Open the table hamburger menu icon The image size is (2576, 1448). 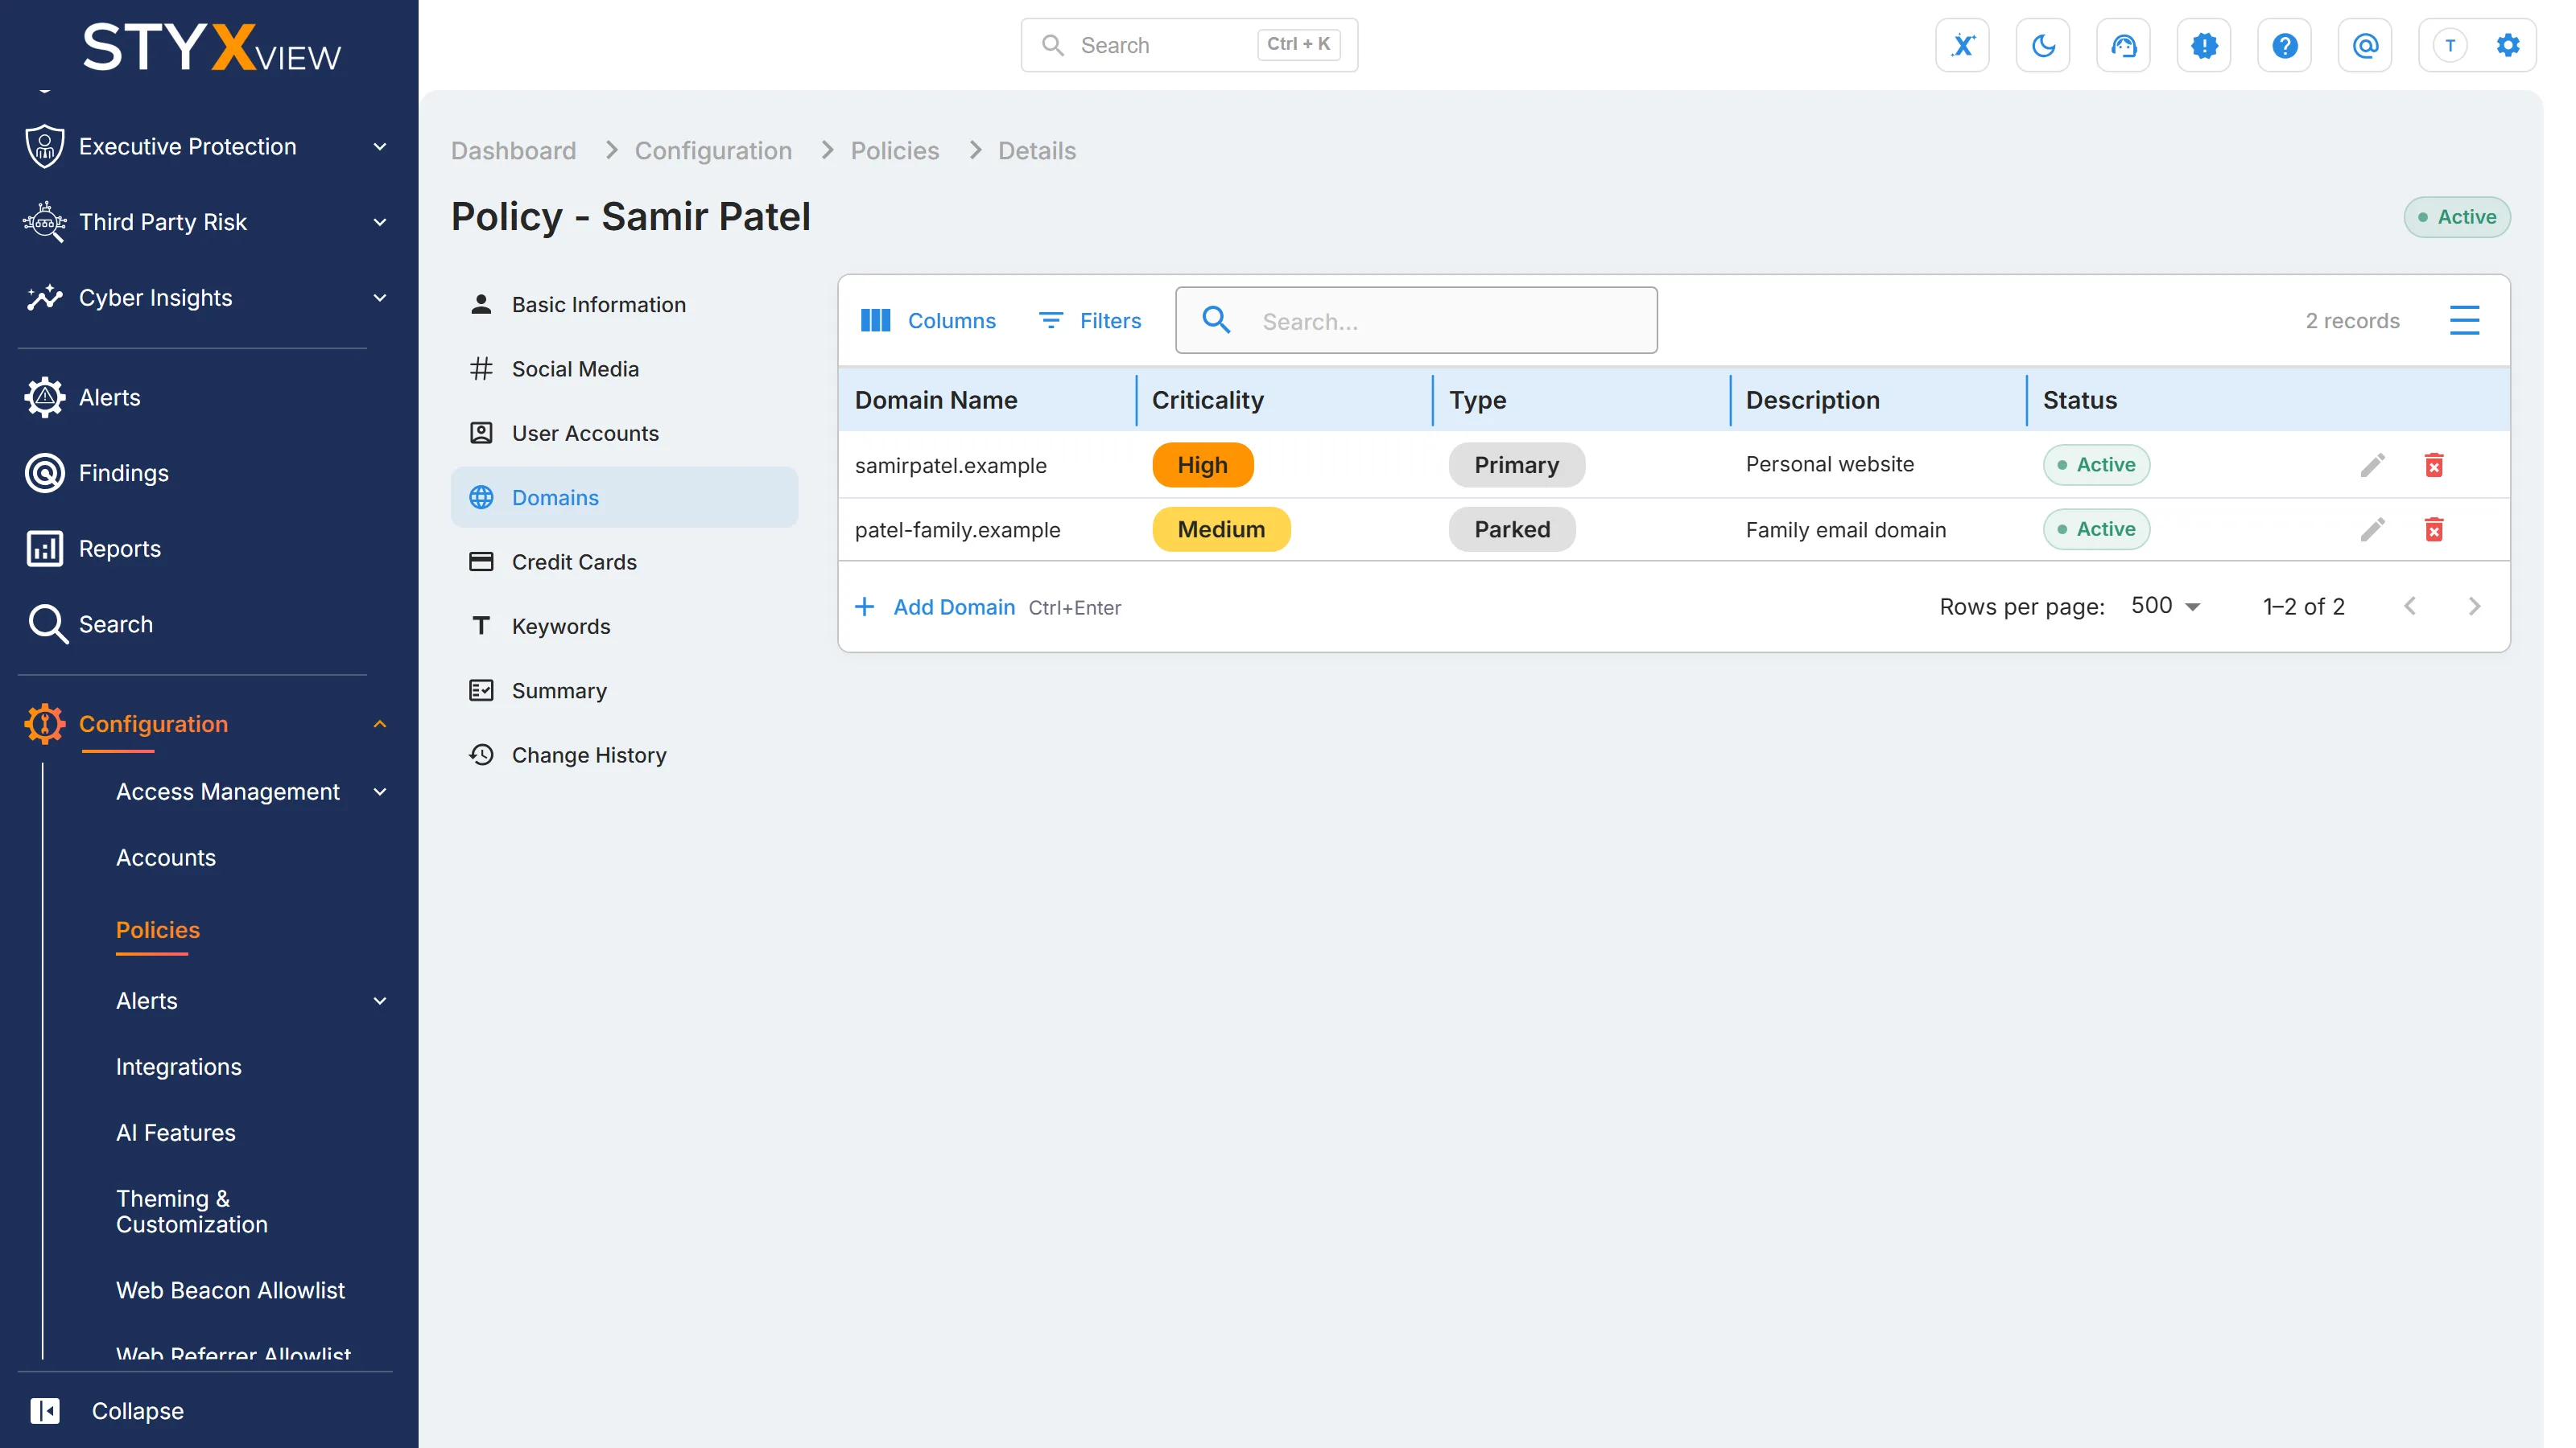coord(2464,321)
